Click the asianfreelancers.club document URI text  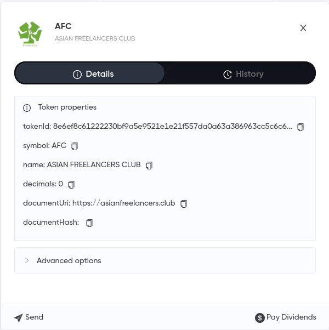click(x=124, y=203)
